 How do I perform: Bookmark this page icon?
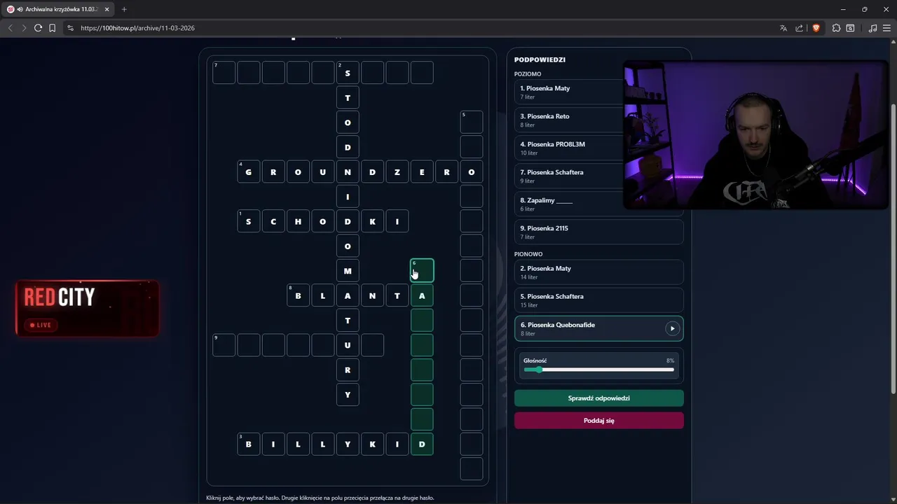(53, 28)
